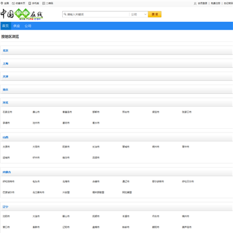
Task: Click the 中国企业在线 site logo
Action: click(21, 14)
